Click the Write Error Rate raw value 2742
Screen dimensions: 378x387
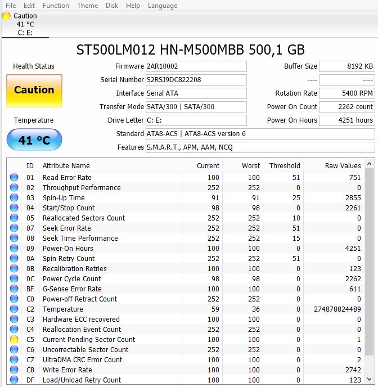[353, 370]
